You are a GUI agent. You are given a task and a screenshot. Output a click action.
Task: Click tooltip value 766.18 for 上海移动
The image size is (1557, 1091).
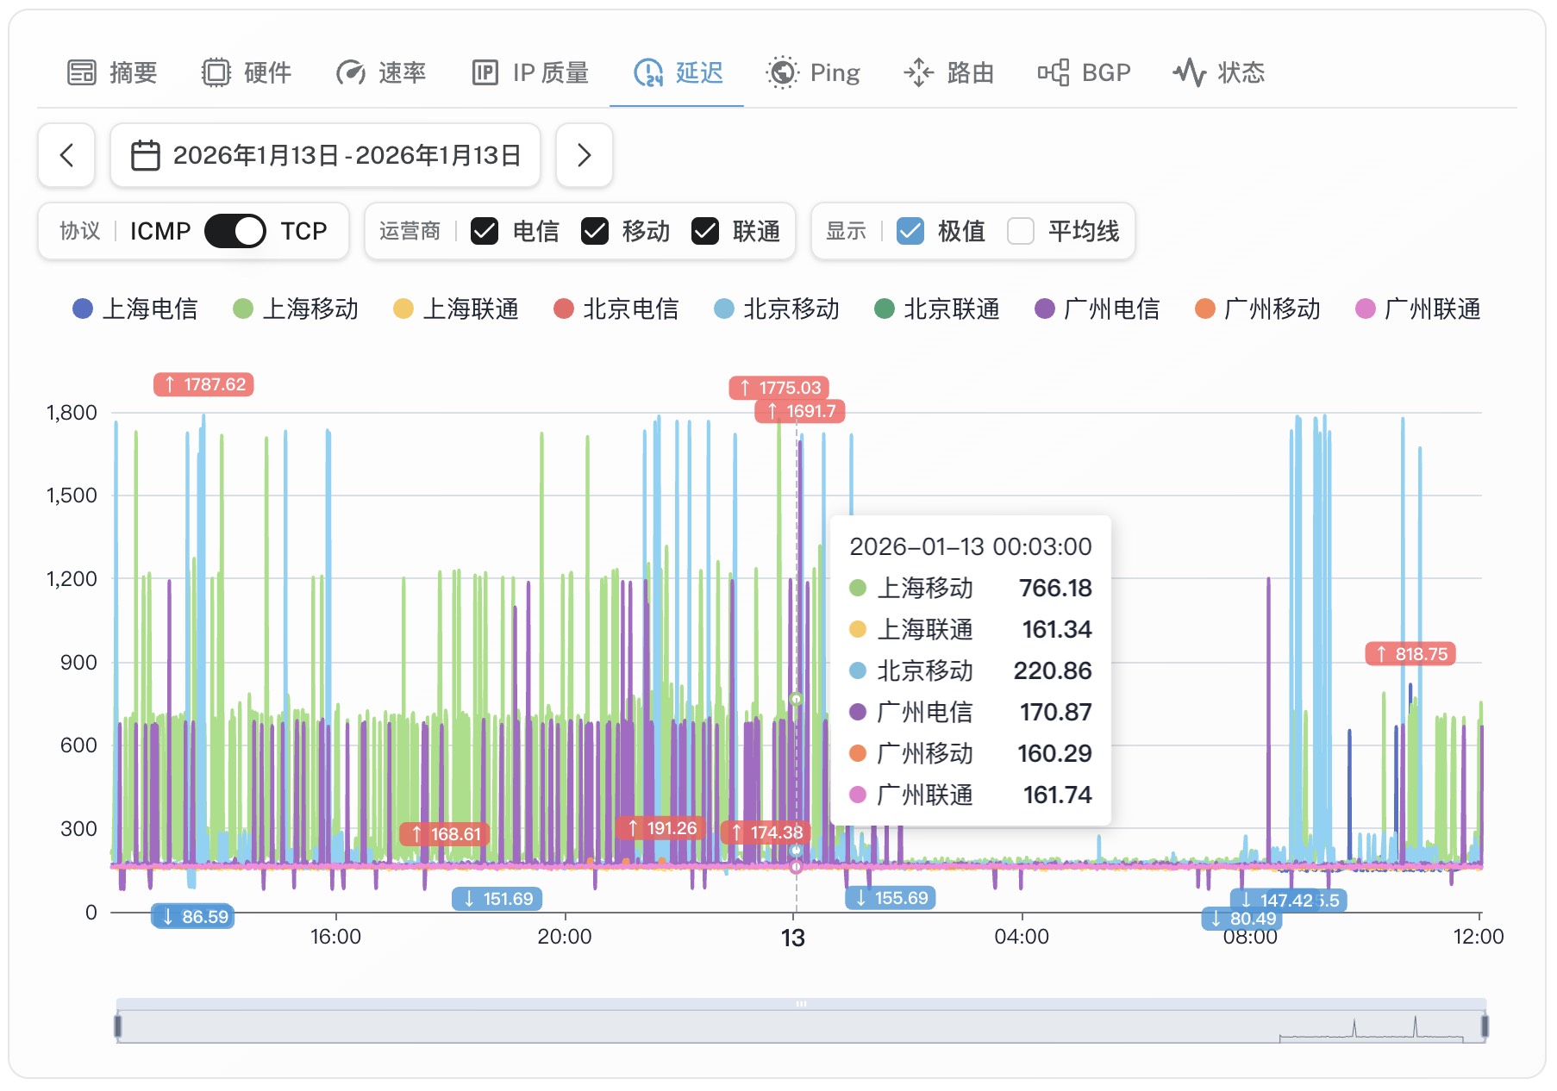click(1055, 588)
